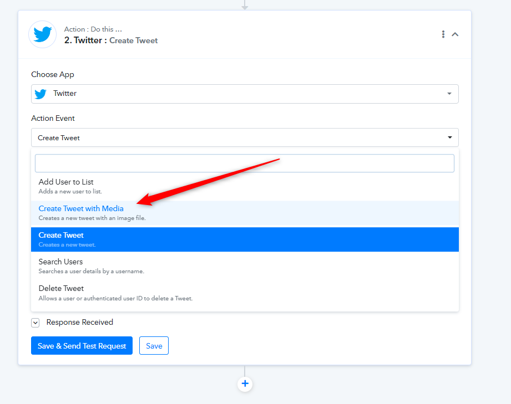Click Save & Send Test Request button
Viewport: 511px width, 404px height.
(x=82, y=345)
